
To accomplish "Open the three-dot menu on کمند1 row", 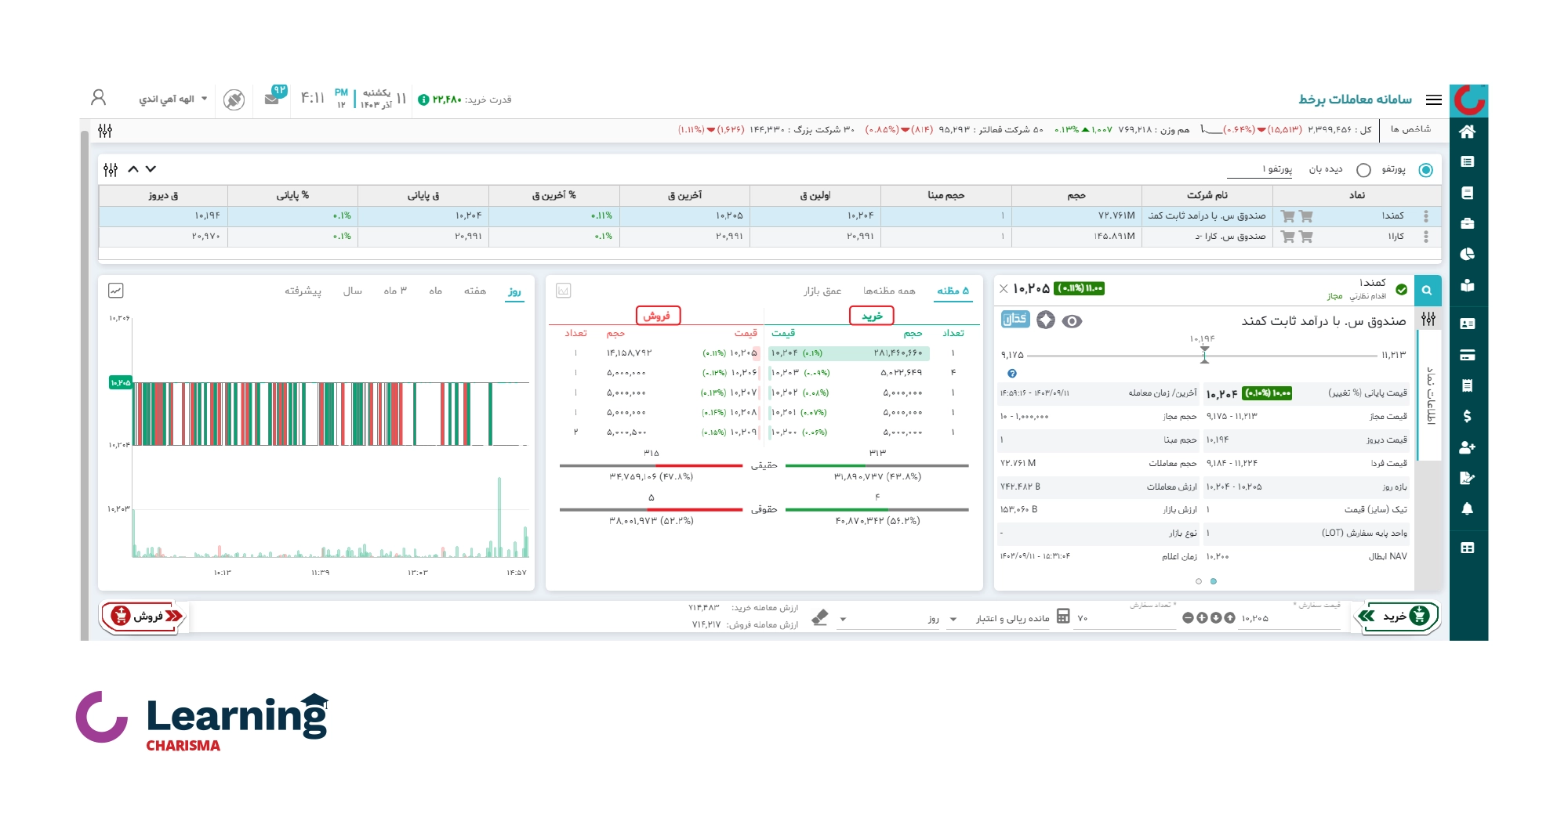I will 1426,216.
